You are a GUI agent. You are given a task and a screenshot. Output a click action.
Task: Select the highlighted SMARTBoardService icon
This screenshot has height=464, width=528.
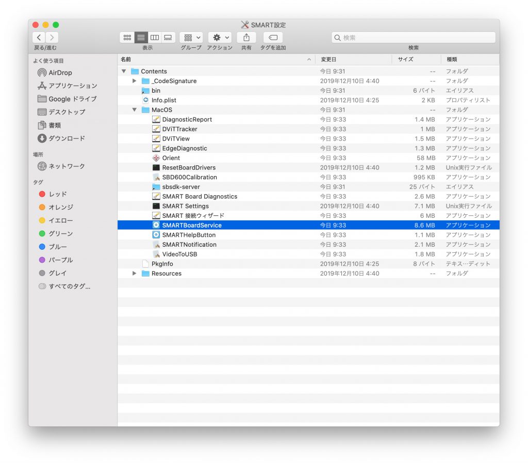point(156,225)
